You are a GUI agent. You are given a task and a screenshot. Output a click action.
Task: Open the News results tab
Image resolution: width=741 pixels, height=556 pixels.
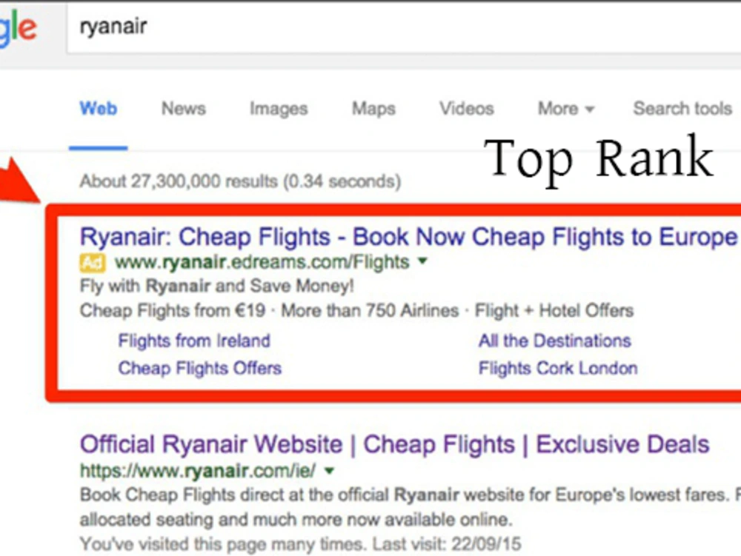pyautogui.click(x=183, y=109)
